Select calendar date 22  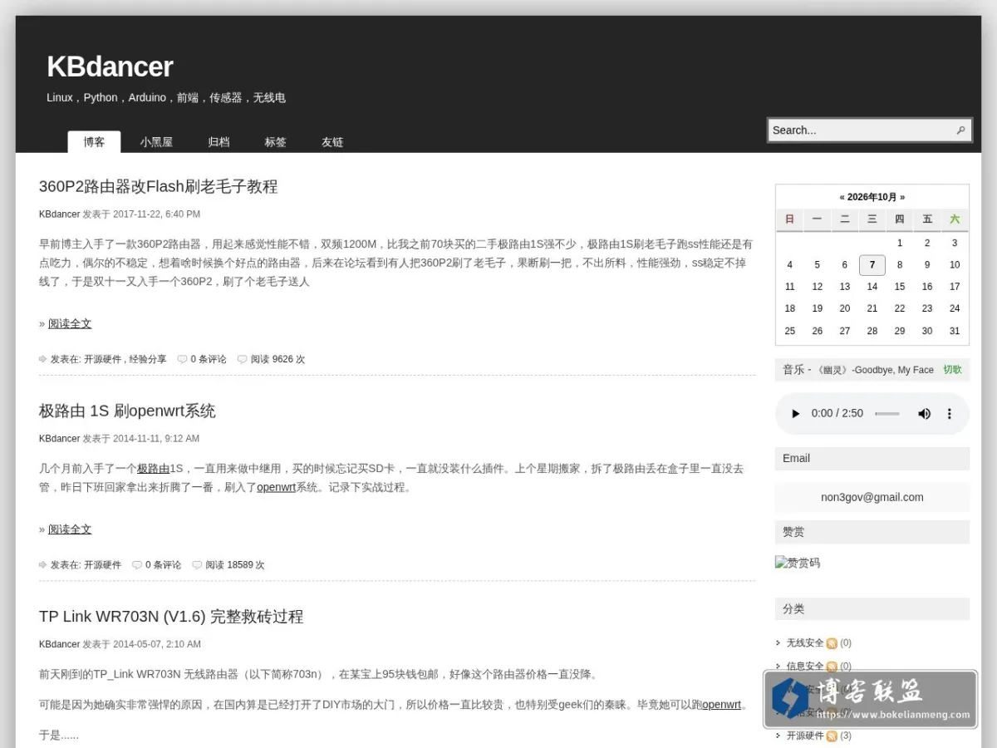(x=900, y=308)
